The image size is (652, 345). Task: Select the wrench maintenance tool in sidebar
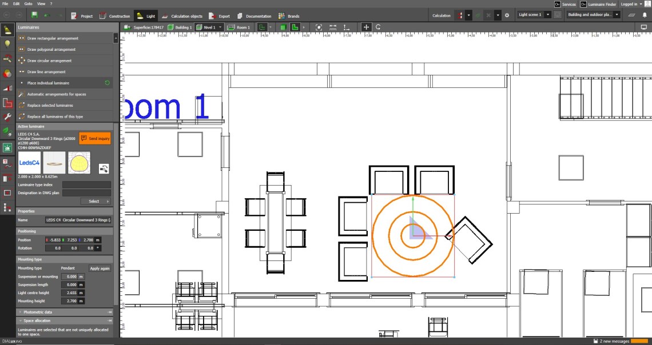(x=7, y=117)
